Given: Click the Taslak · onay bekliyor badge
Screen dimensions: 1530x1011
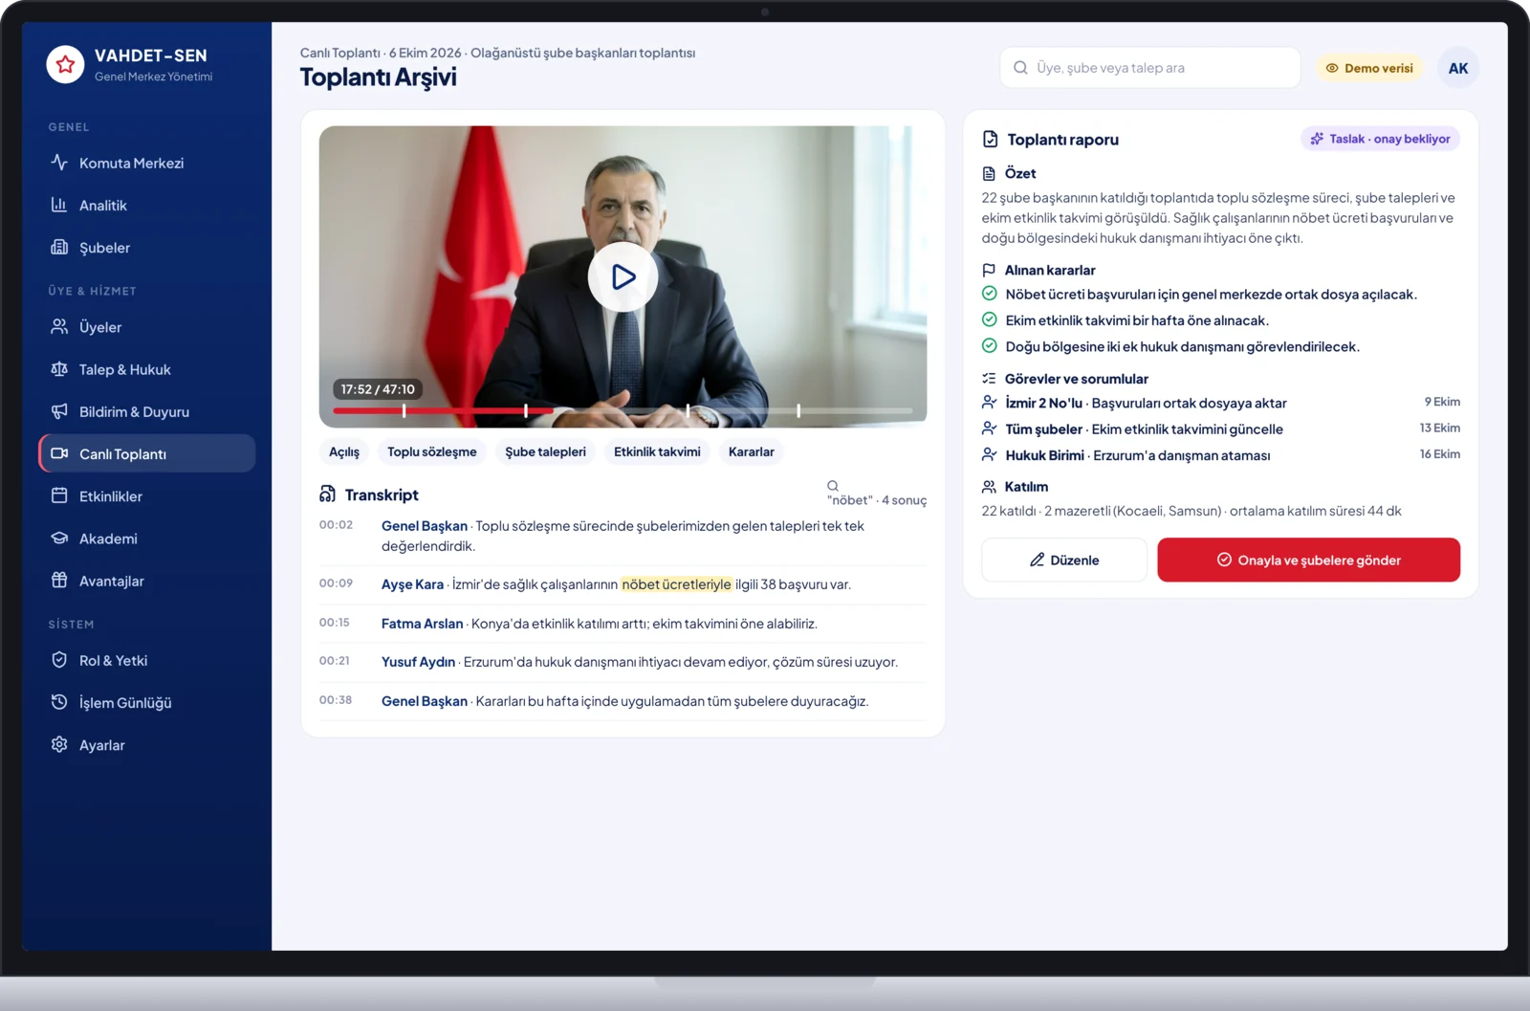Looking at the screenshot, I should (1380, 139).
